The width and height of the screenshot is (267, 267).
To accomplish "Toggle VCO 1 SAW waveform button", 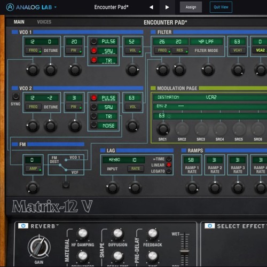I will click(93, 51).
